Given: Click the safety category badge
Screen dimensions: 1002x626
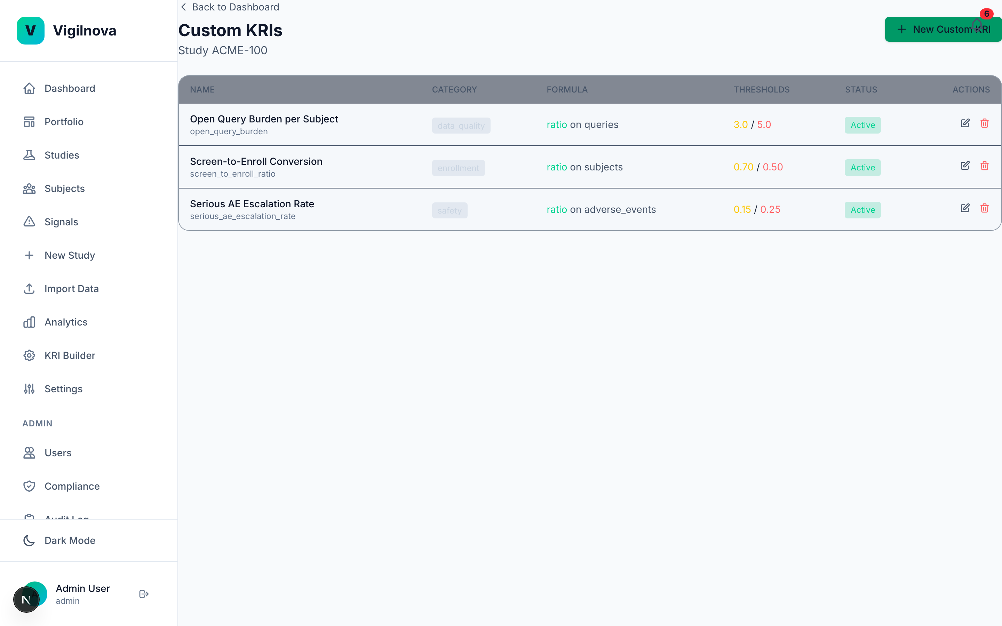Looking at the screenshot, I should coord(449,210).
